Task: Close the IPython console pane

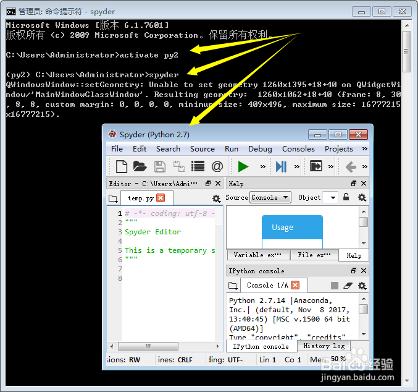Action: [364, 270]
